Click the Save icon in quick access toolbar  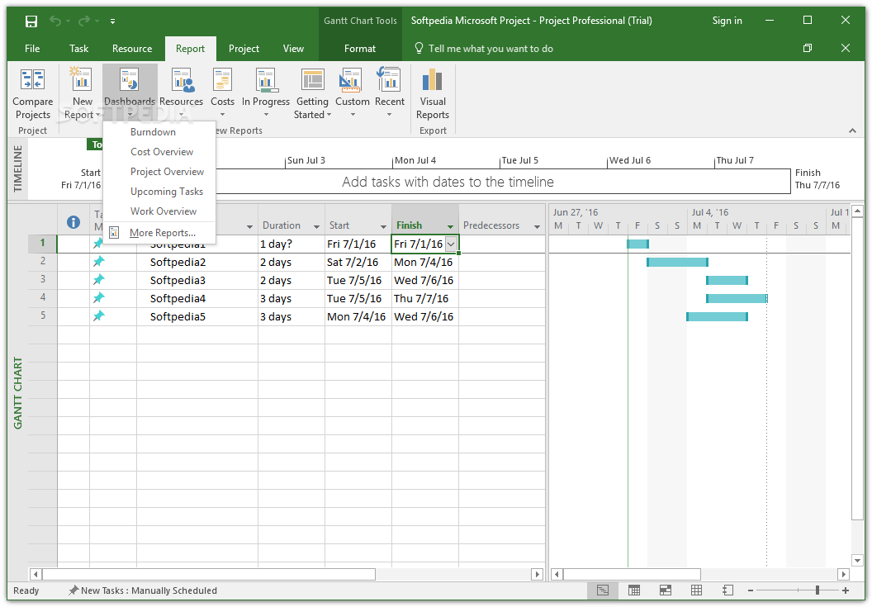(x=31, y=21)
